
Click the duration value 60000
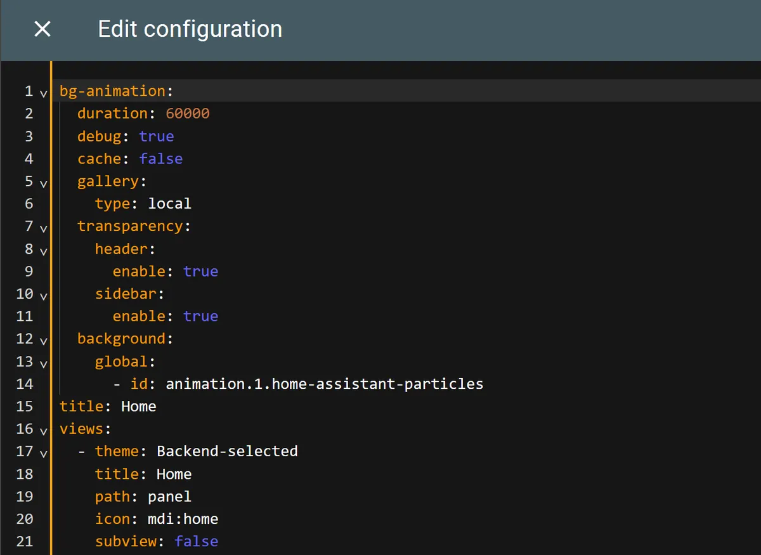coord(188,114)
